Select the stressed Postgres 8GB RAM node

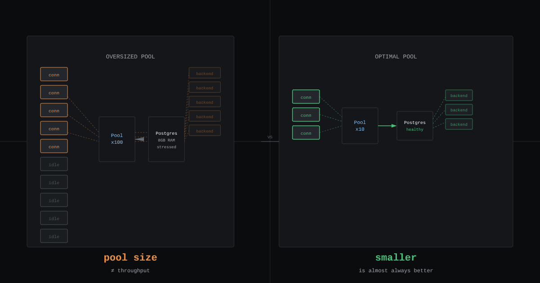pos(166,139)
